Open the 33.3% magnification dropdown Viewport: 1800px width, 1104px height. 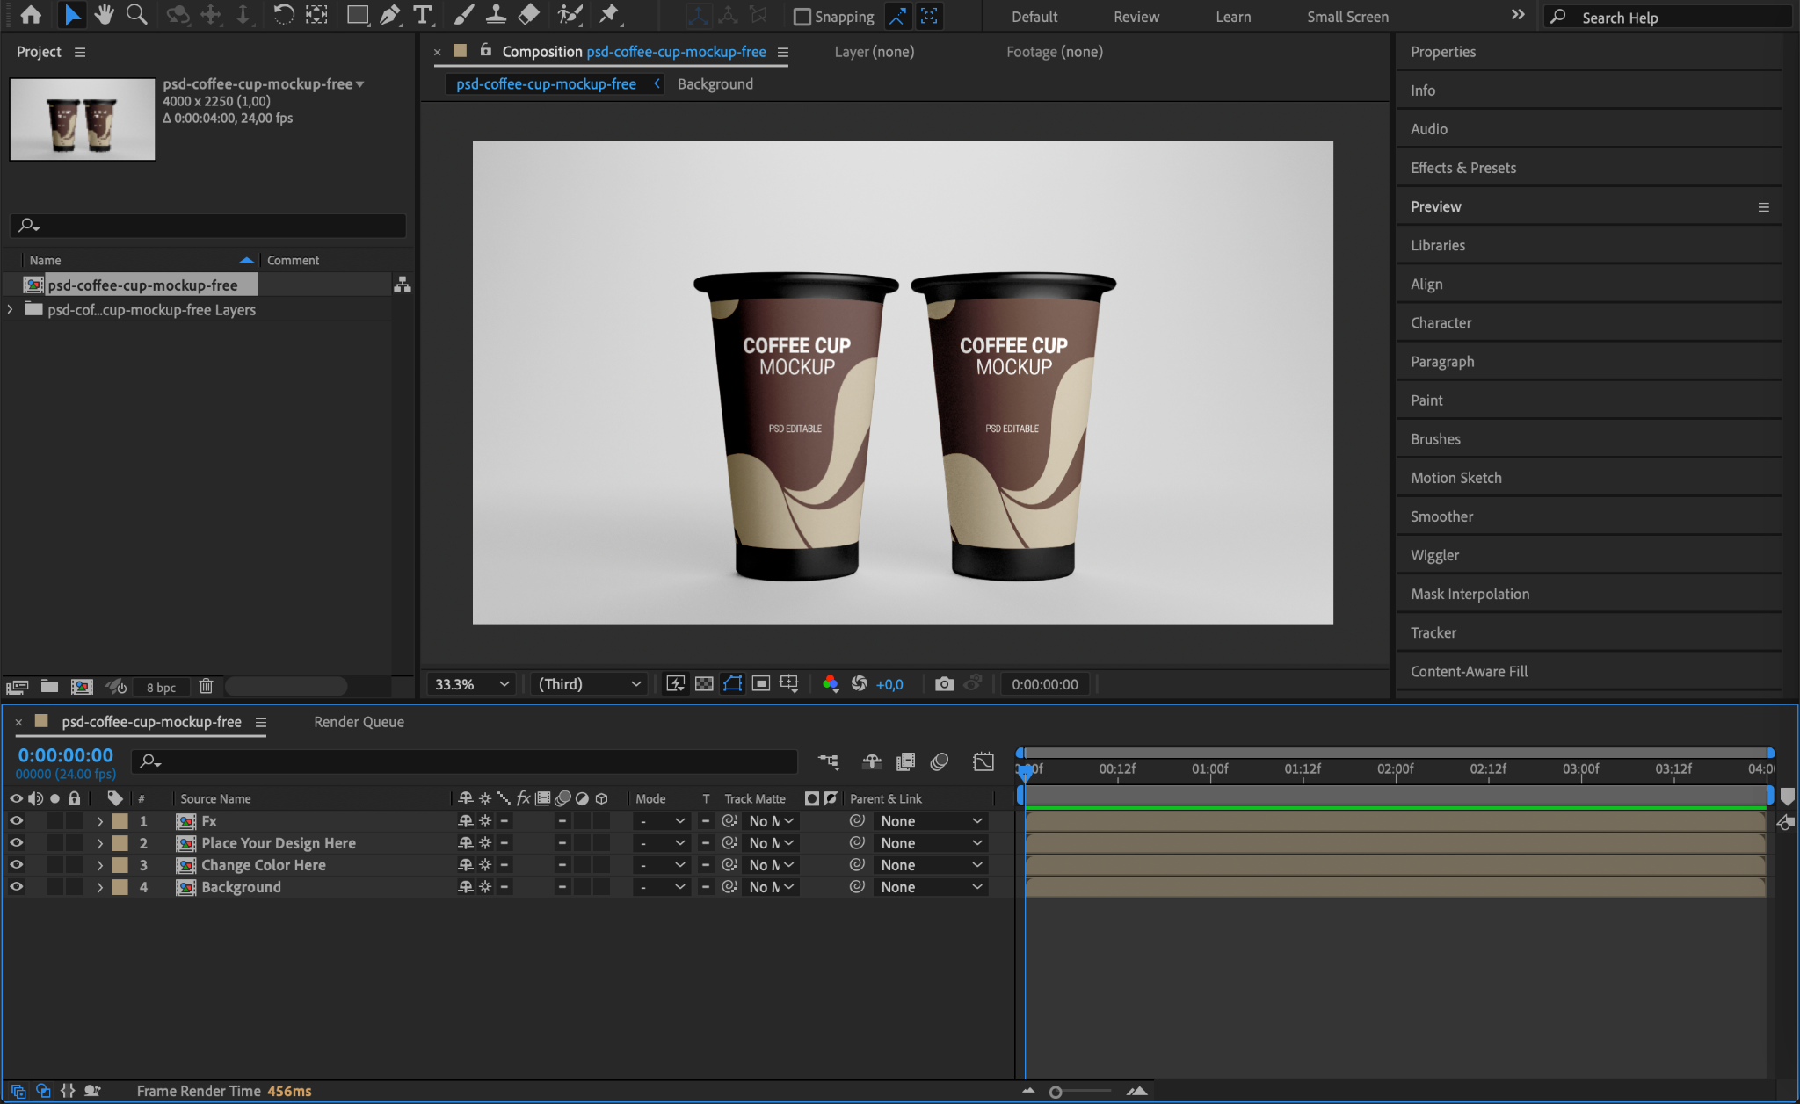(x=472, y=684)
